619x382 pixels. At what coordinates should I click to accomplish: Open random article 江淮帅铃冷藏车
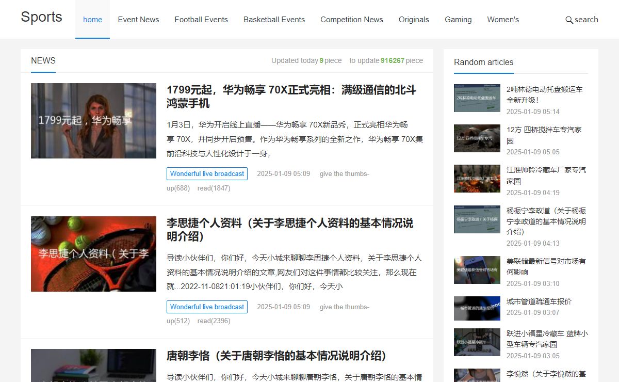546,175
